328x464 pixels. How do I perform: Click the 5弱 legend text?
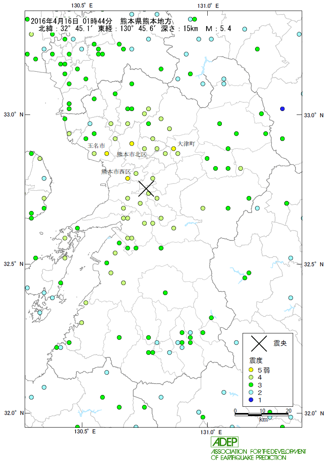[263, 370]
